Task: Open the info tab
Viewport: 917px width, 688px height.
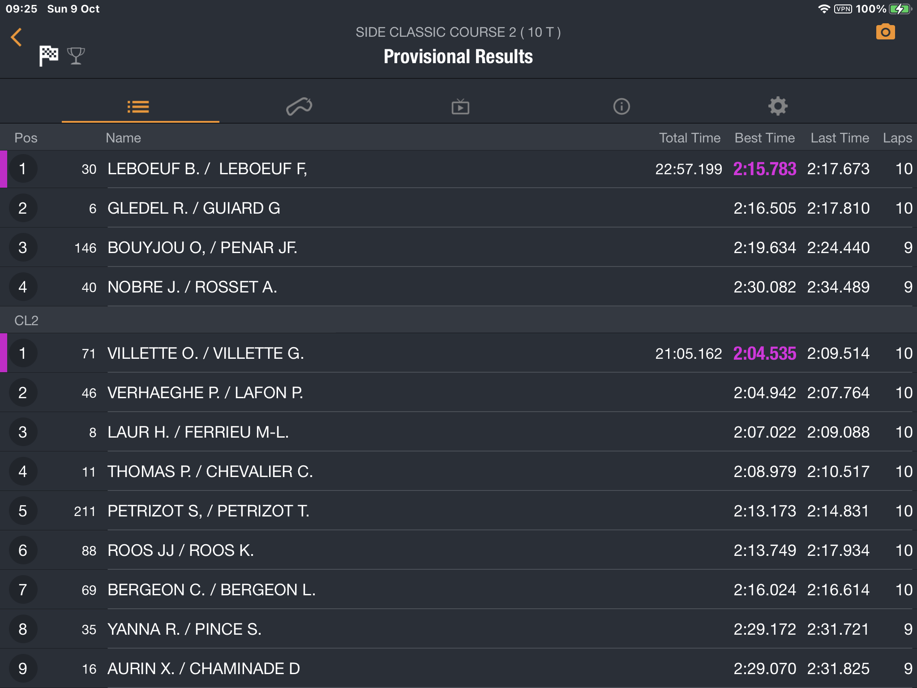Action: pos(621,107)
